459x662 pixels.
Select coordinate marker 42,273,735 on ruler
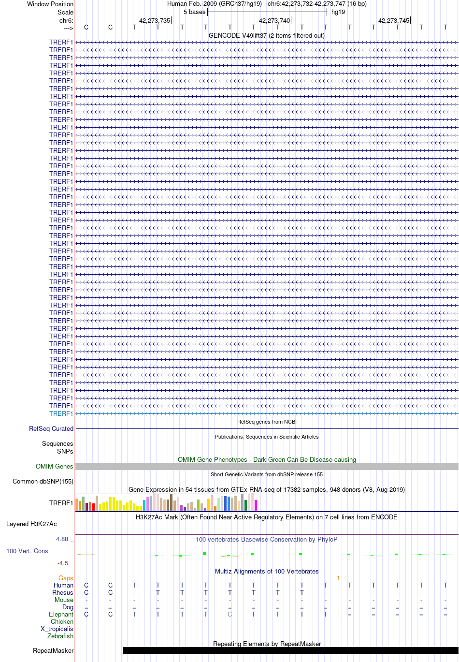click(x=155, y=20)
